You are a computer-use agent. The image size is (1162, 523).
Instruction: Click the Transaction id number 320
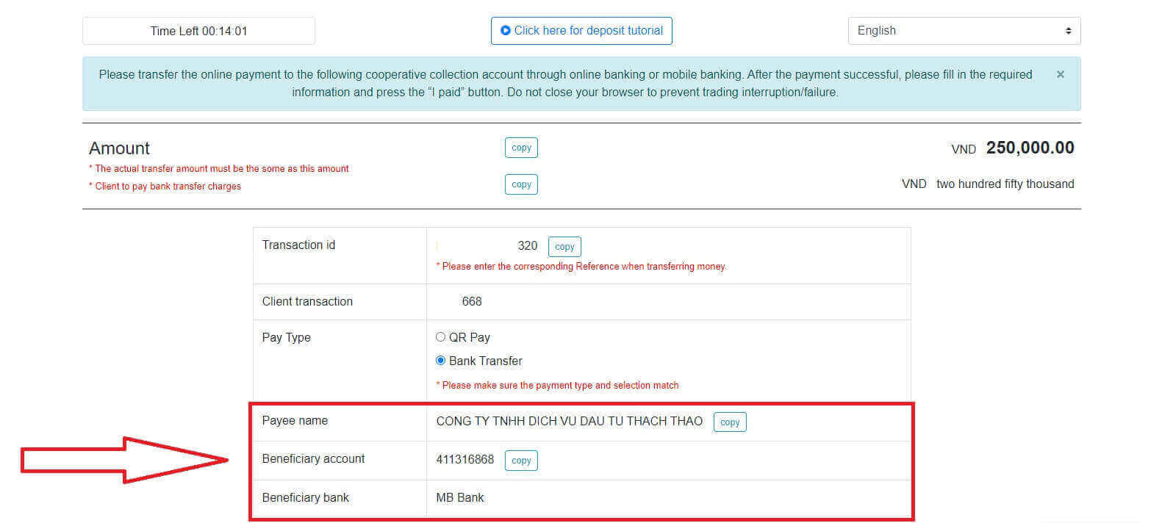(x=527, y=246)
